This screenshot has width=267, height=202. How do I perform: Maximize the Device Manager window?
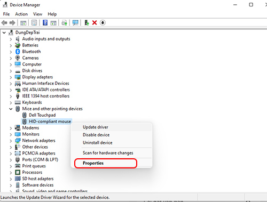tap(251, 5)
